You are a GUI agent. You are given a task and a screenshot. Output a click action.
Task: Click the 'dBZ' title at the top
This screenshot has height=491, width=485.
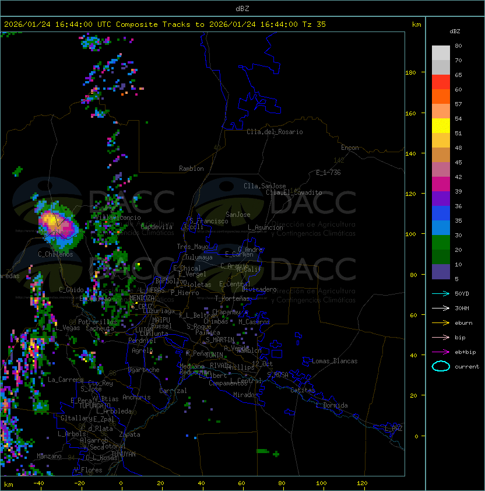click(242, 8)
